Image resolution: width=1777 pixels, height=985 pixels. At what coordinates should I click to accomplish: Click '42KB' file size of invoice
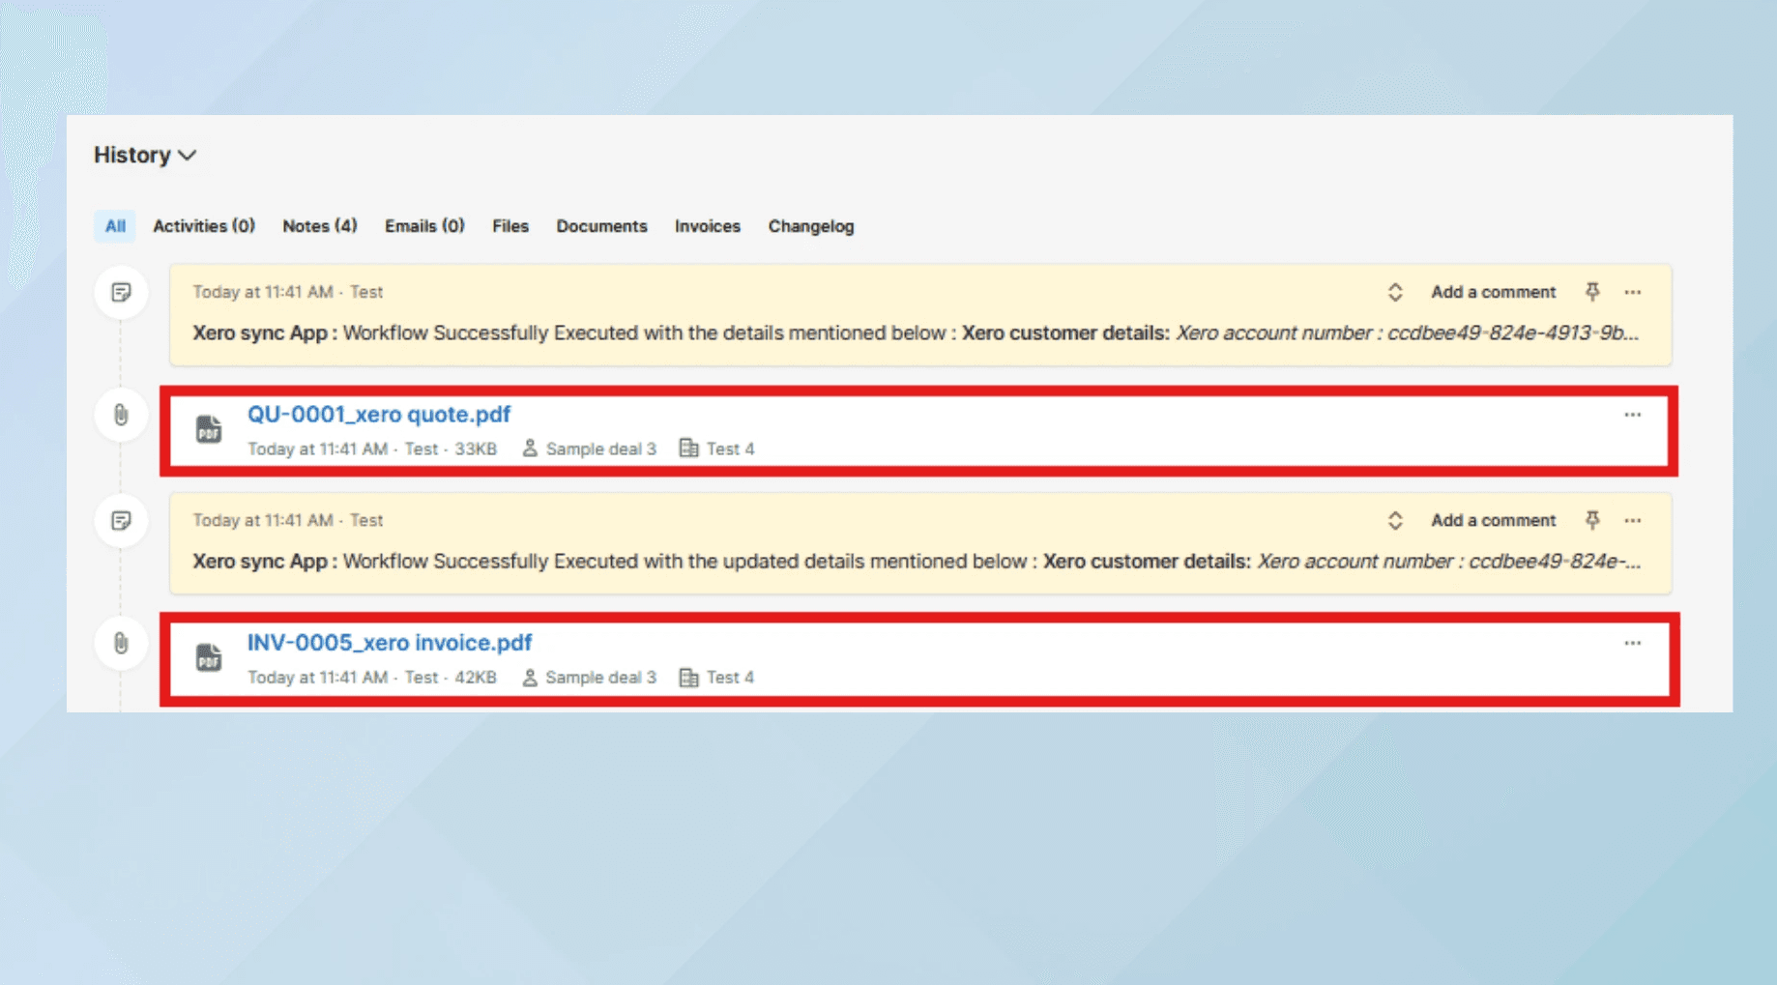[x=476, y=678]
